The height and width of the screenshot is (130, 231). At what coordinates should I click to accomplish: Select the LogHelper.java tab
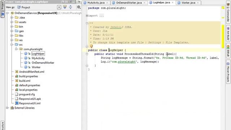pos(161,3)
